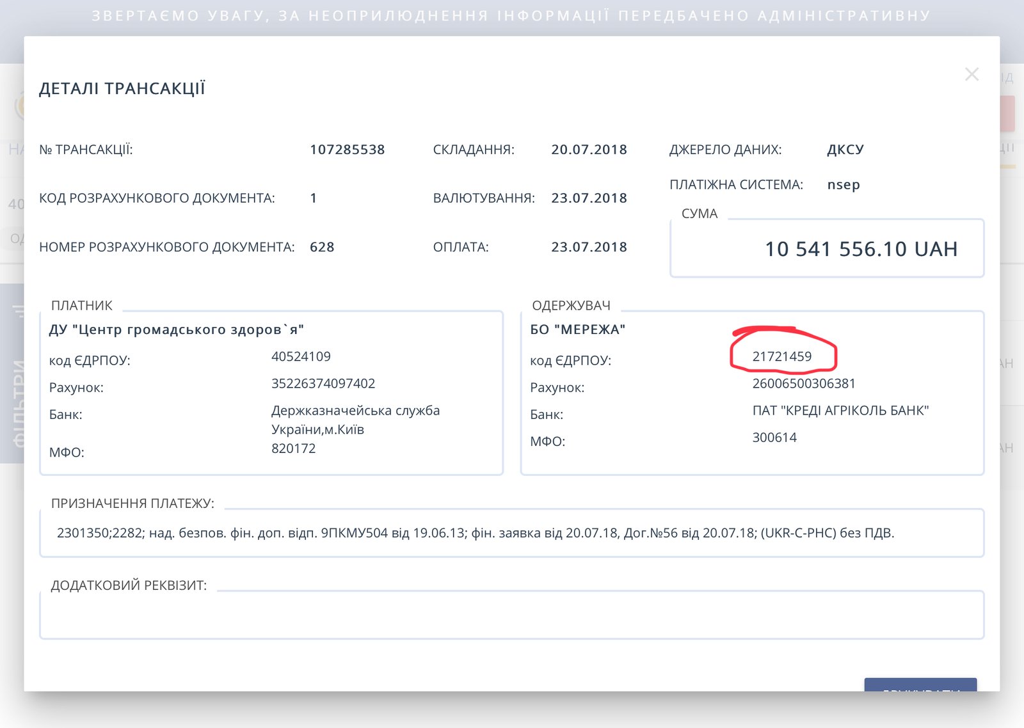Click the document number 628
The image size is (1024, 728).
coord(322,247)
